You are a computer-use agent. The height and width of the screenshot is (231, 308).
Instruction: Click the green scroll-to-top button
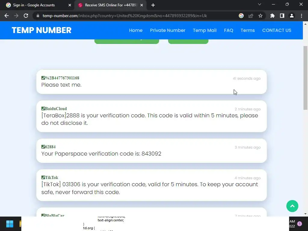tap(292, 206)
